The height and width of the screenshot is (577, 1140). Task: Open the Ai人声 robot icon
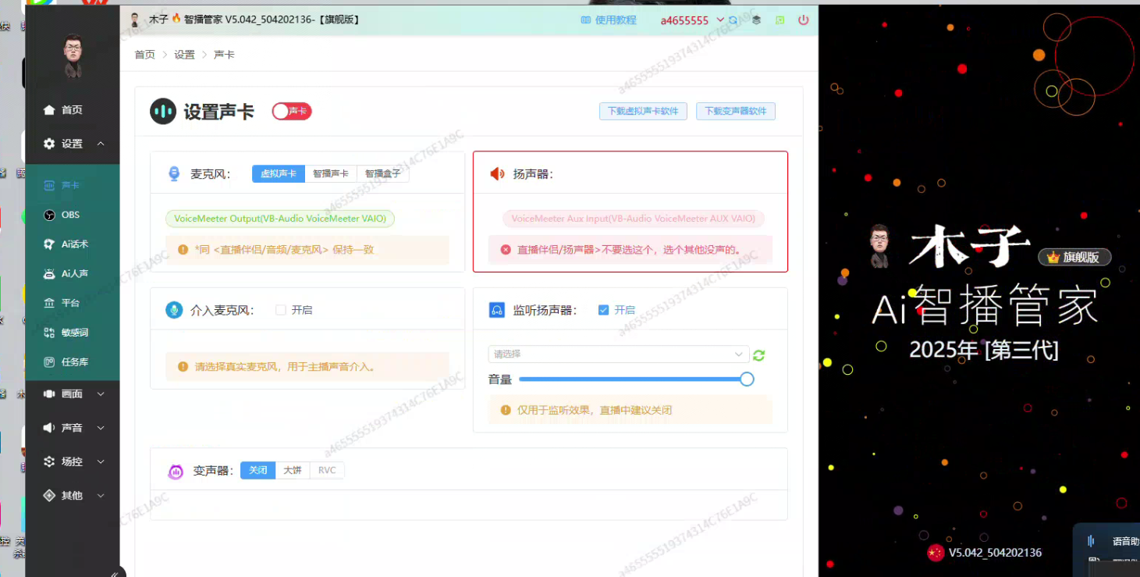point(49,274)
